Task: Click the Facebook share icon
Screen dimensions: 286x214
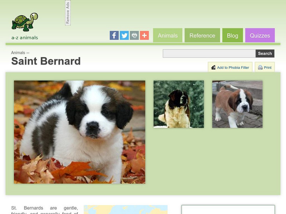Action: click(x=114, y=35)
